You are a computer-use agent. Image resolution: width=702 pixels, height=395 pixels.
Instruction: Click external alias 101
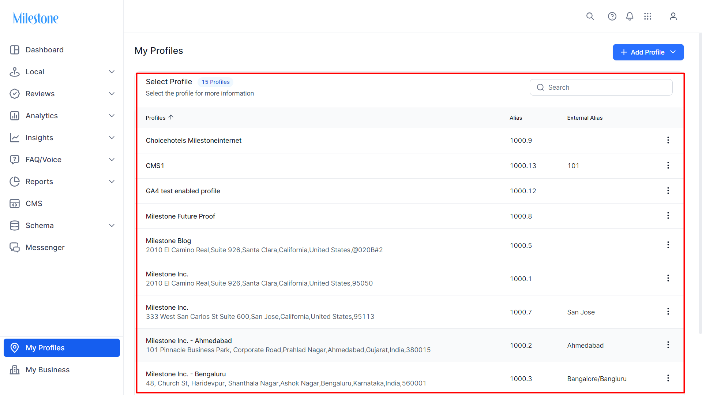(x=573, y=166)
